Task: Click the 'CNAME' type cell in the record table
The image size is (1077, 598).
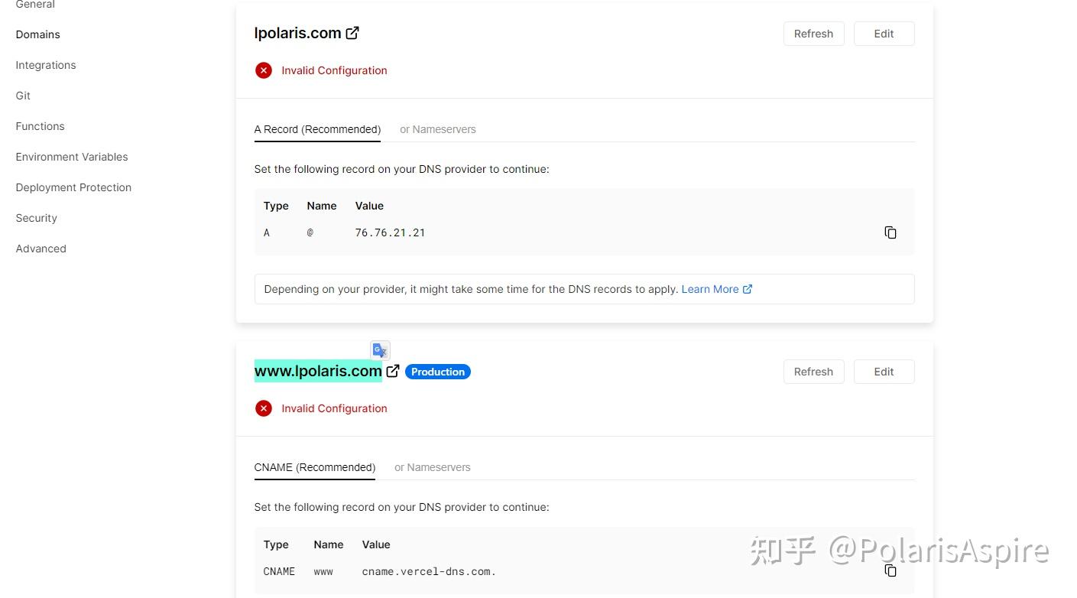Action: pos(279,571)
